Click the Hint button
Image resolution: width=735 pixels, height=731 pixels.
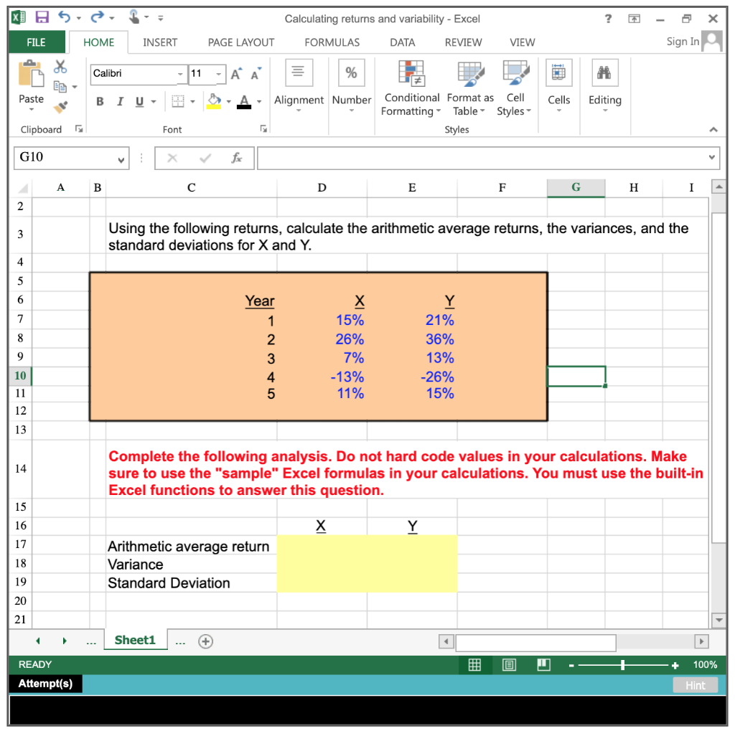695,685
